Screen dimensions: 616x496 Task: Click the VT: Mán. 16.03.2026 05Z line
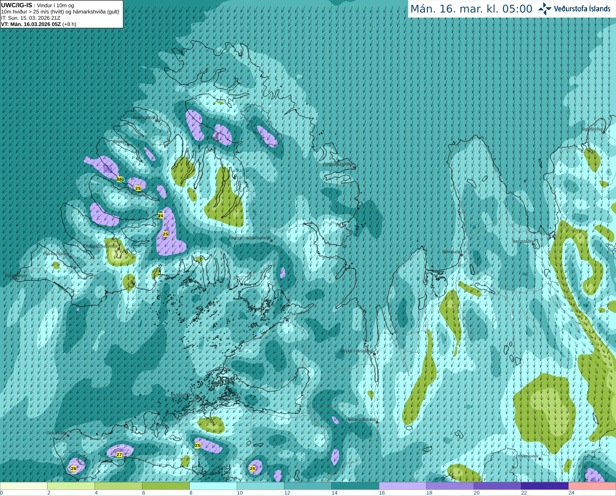point(38,24)
